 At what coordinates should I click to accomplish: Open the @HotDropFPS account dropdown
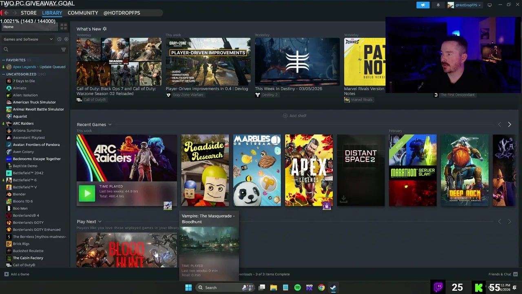(464, 5)
